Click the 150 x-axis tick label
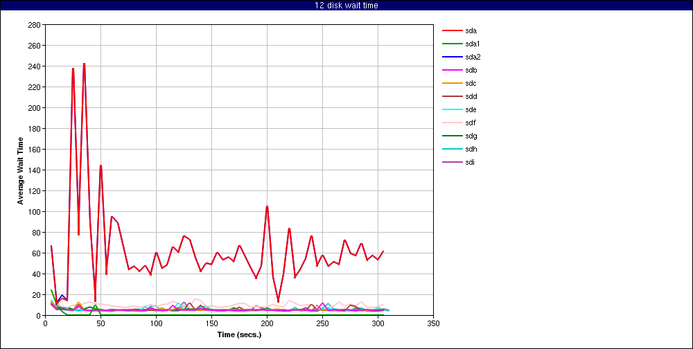693x349 pixels. 211,323
